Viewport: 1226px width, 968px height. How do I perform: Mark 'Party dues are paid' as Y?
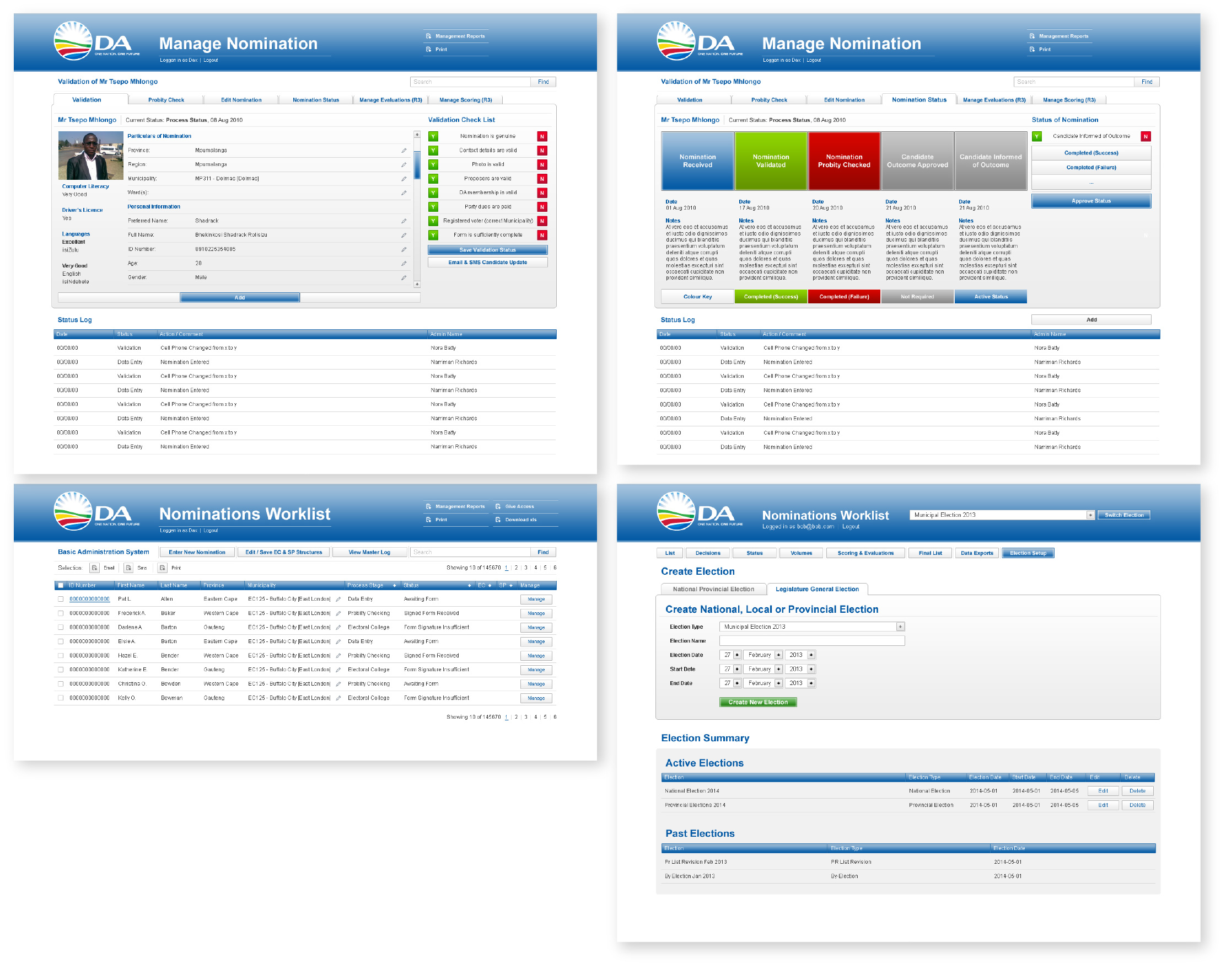click(433, 207)
